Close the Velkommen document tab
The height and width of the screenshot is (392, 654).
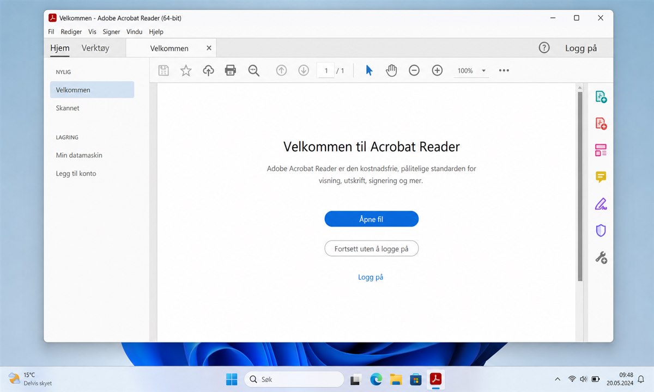[209, 48]
